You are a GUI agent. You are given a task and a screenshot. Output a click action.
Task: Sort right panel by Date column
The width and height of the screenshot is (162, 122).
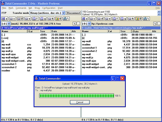(x=141, y=31)
